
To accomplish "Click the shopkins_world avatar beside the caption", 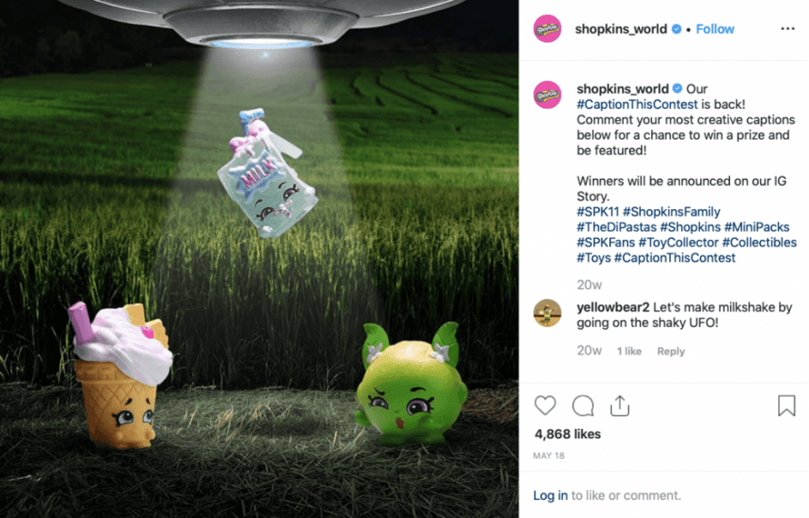I will [x=547, y=95].
